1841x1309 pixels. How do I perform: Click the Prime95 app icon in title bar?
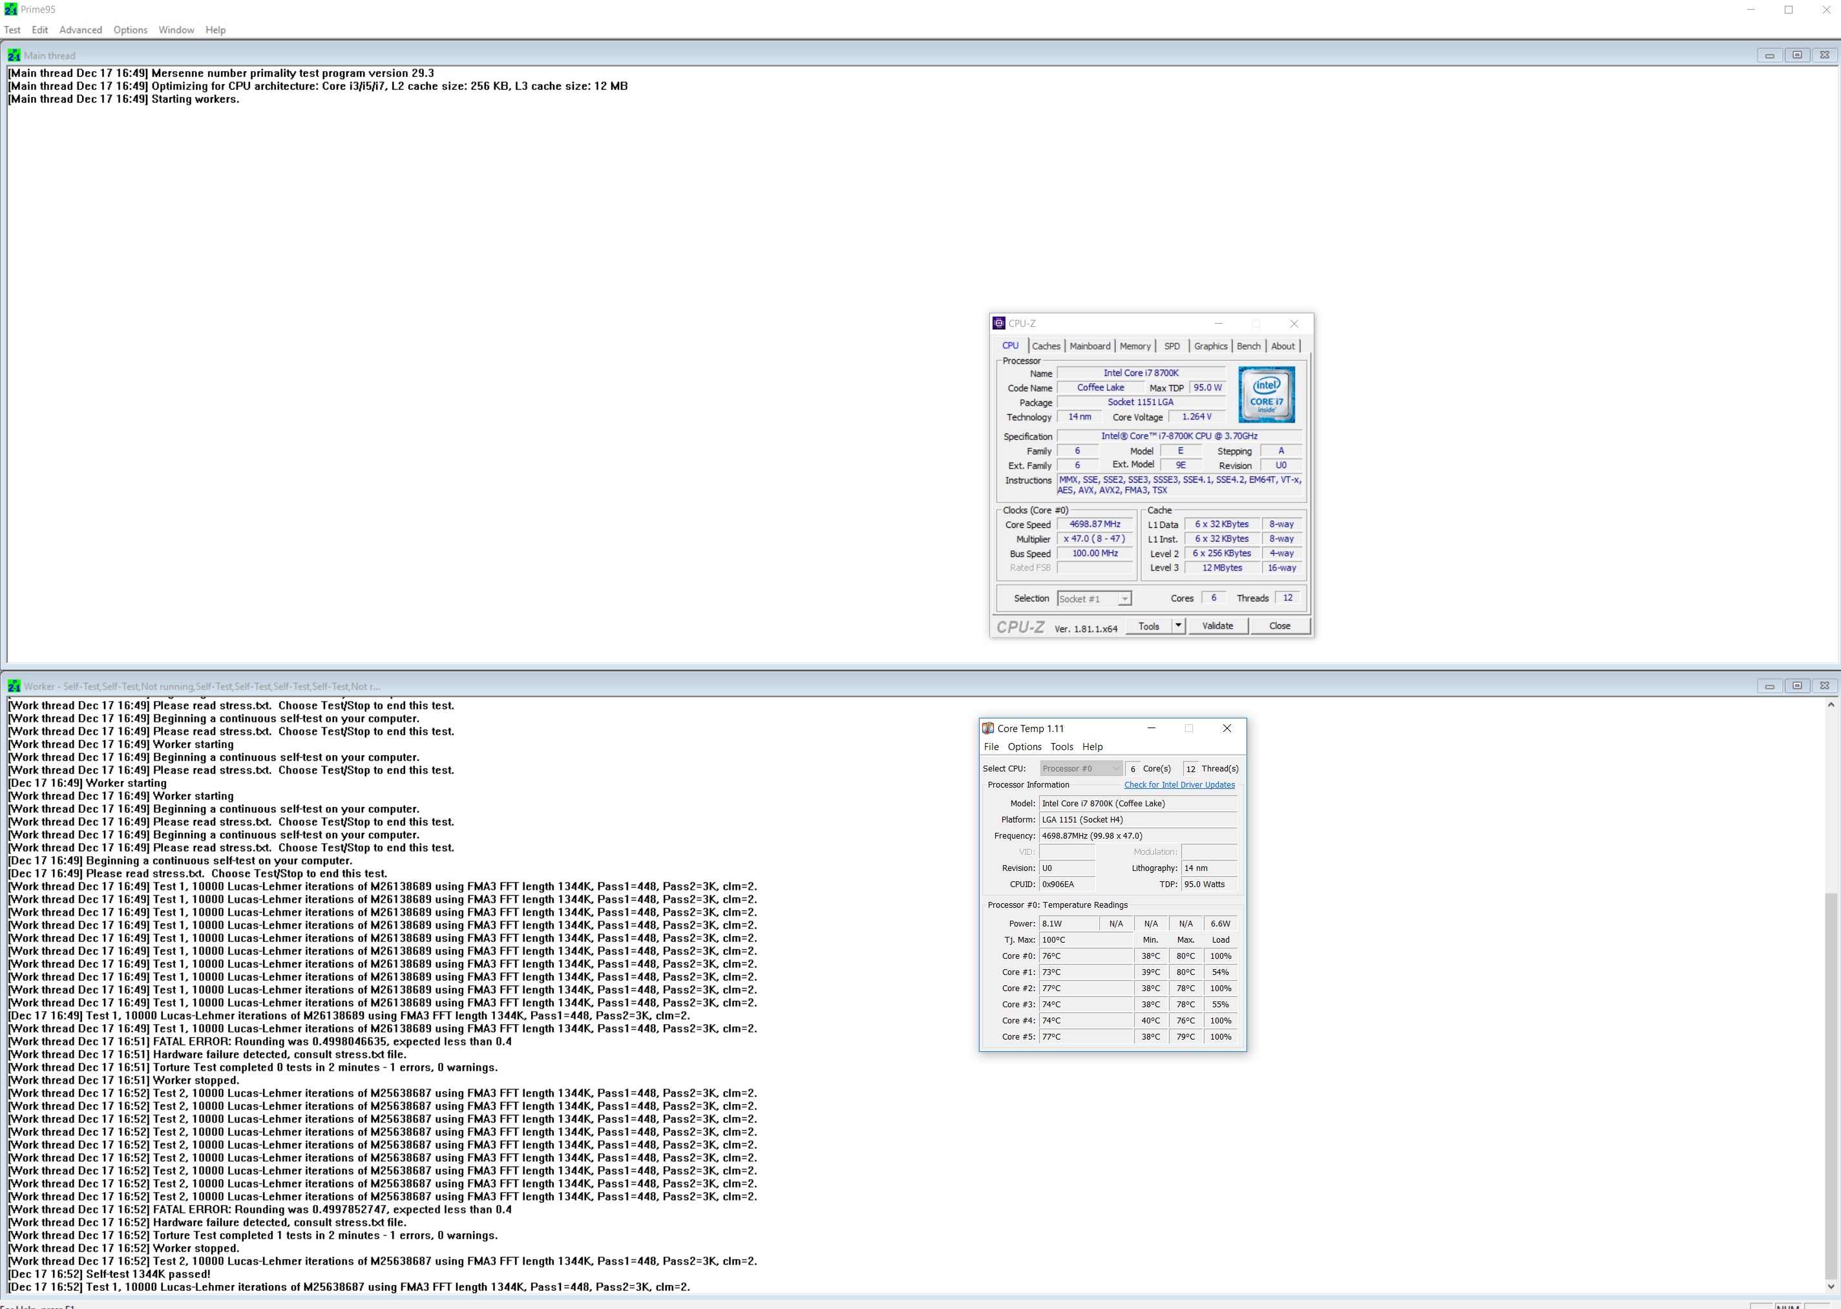point(10,10)
